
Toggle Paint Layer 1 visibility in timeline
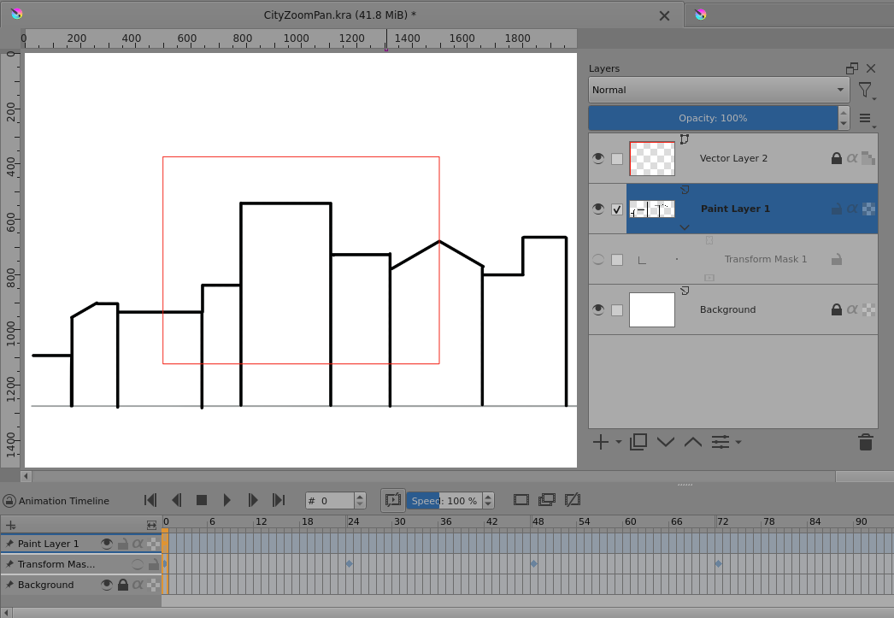pyautogui.click(x=107, y=544)
